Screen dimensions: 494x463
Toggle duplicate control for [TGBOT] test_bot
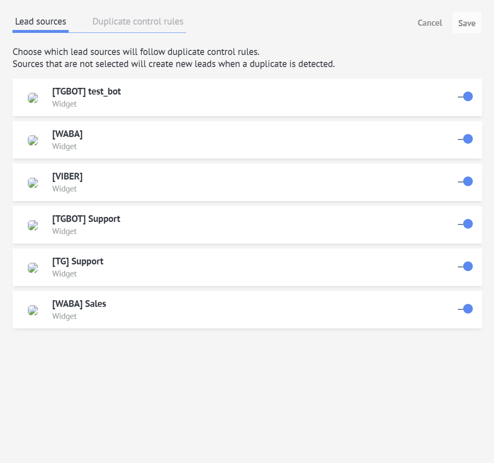point(465,97)
